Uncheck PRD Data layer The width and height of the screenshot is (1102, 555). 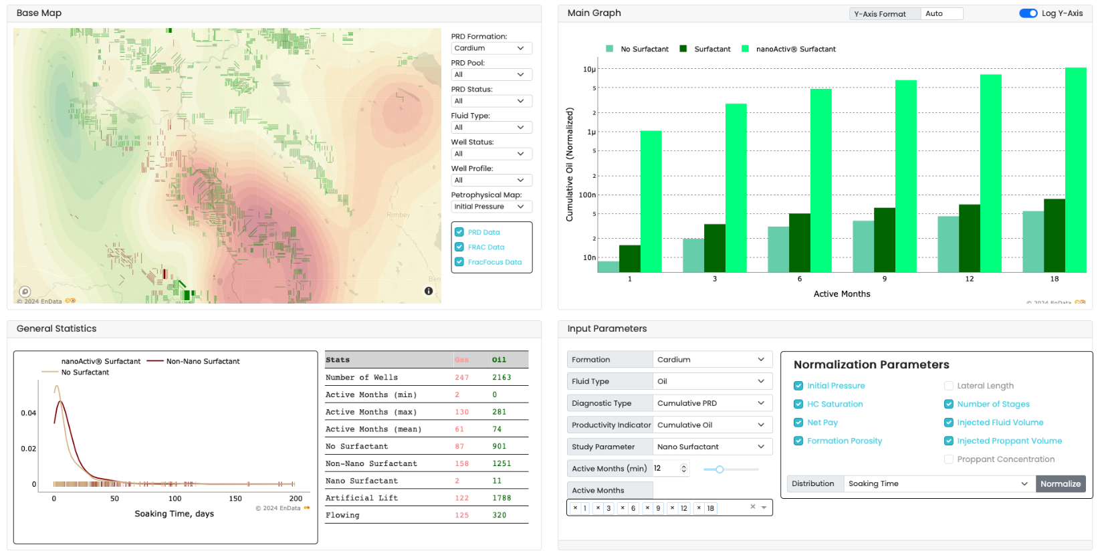[459, 232]
